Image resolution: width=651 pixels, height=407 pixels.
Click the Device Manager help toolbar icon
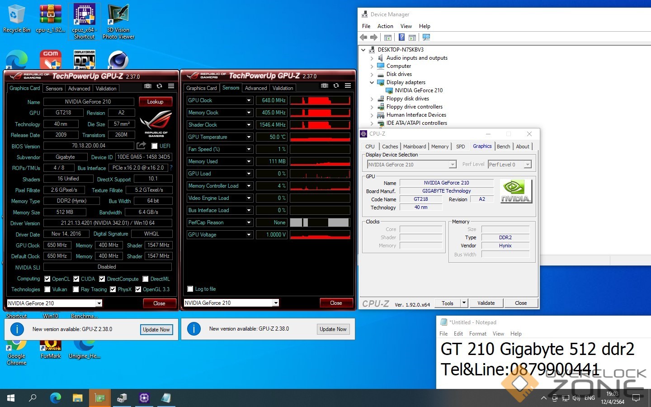(401, 37)
